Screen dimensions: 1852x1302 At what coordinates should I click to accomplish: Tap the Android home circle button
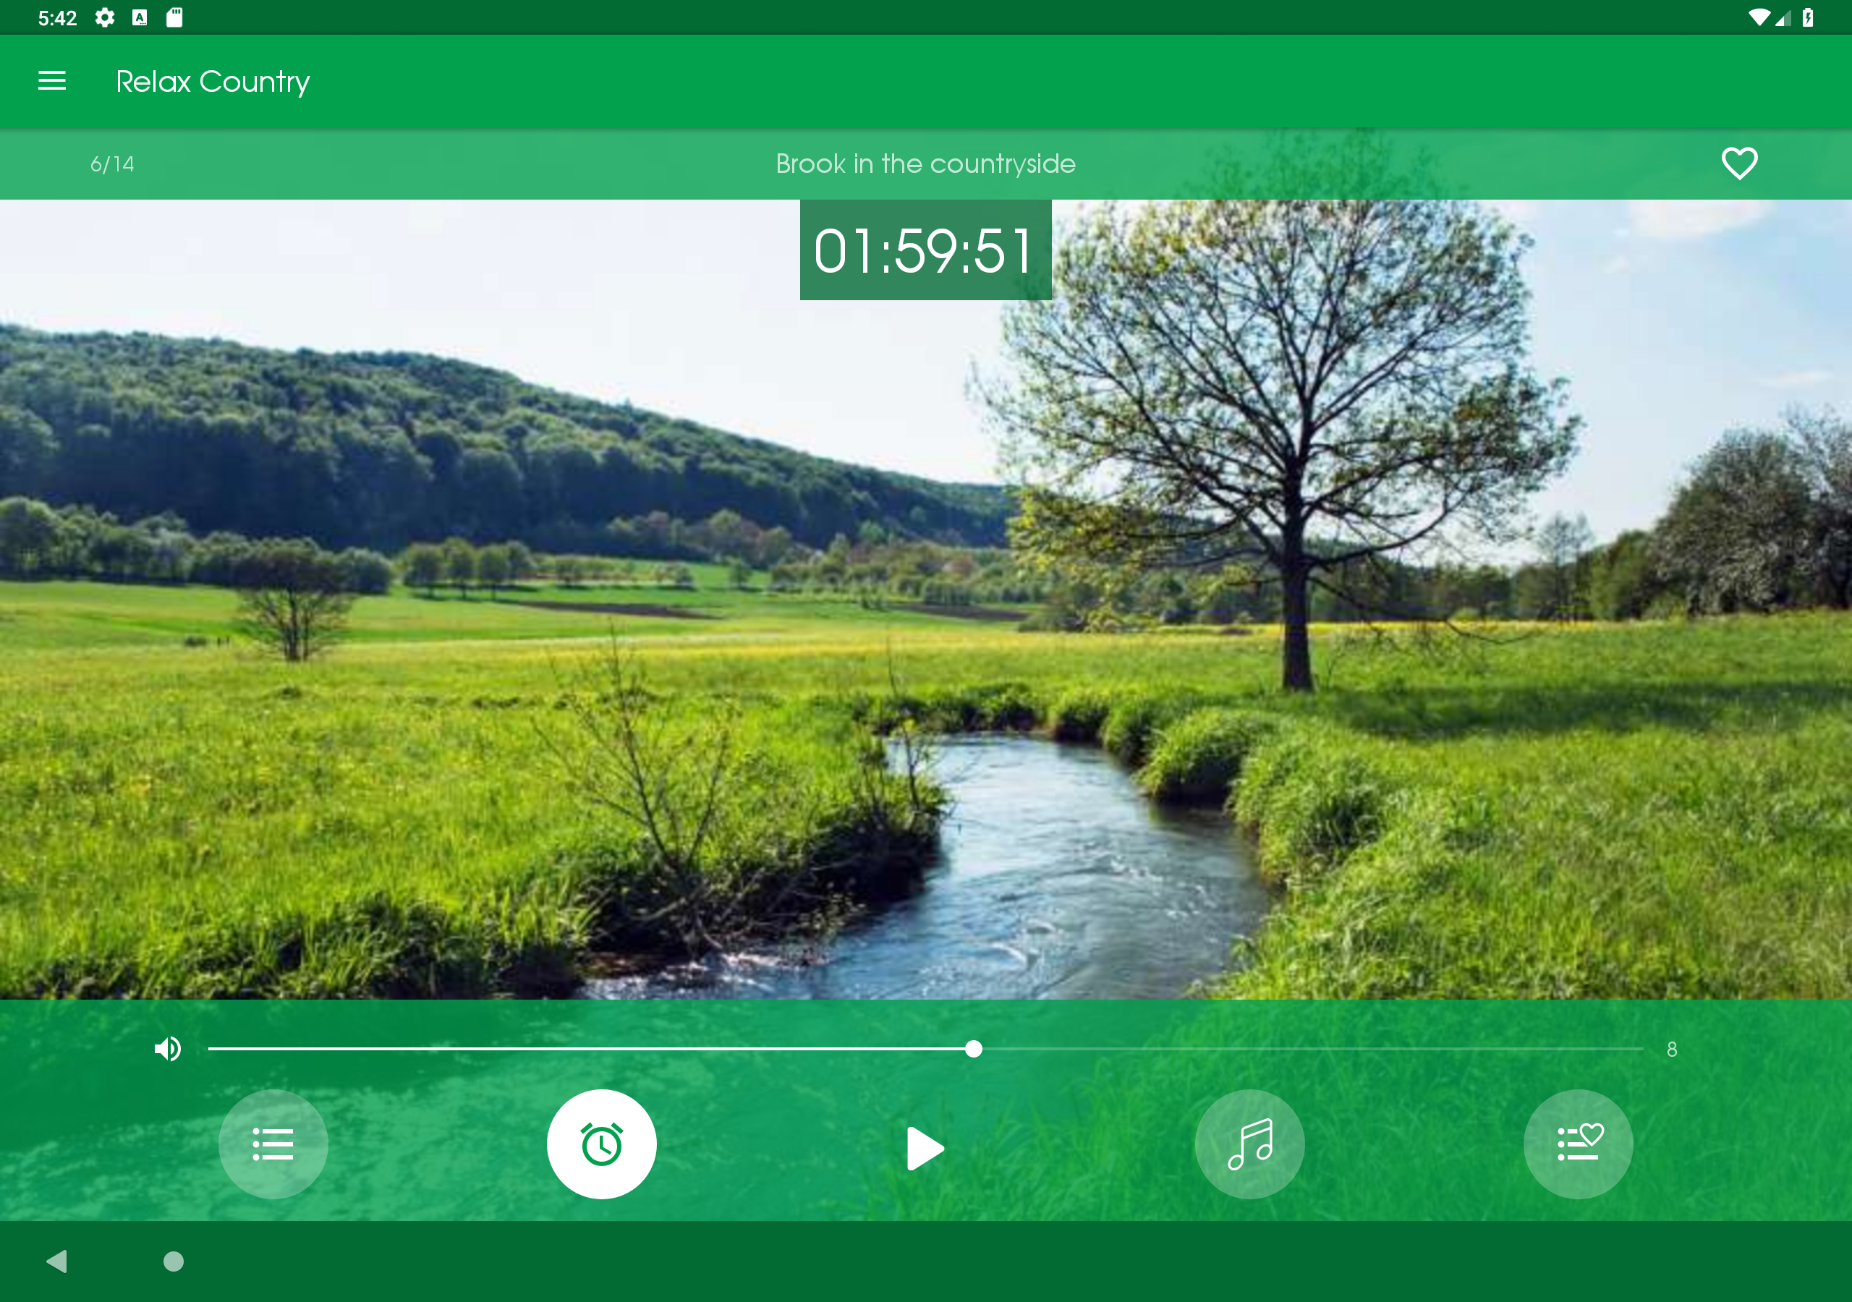[174, 1261]
